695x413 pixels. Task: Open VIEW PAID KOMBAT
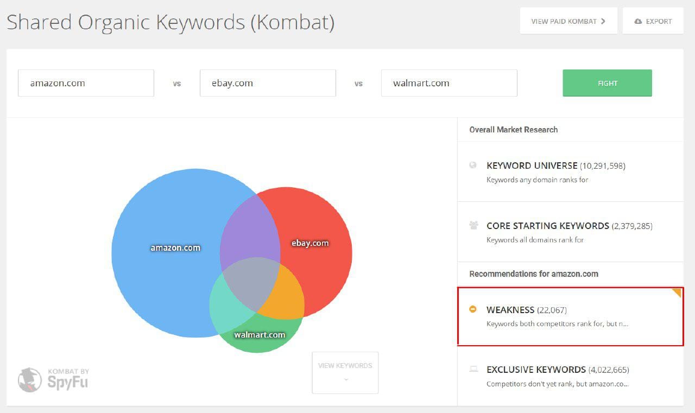click(x=568, y=21)
